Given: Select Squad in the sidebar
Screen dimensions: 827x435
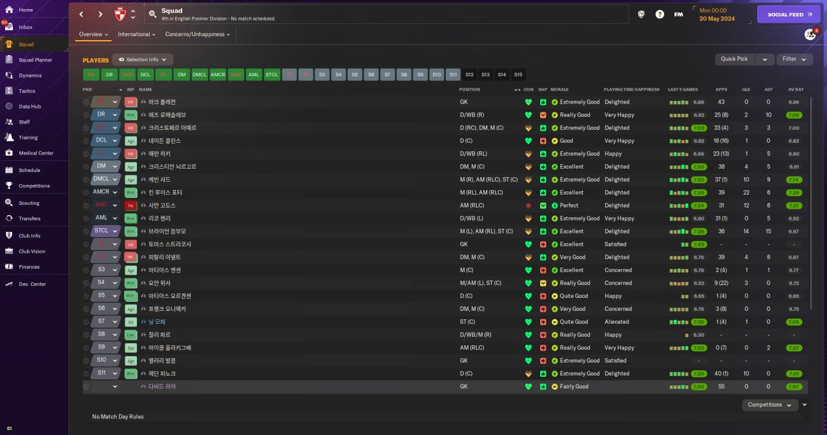Looking at the screenshot, I should coord(34,44).
